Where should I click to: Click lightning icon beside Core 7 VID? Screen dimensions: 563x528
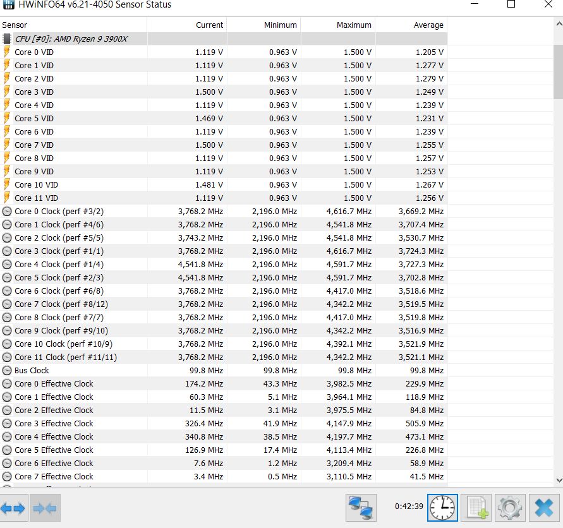tap(6, 145)
